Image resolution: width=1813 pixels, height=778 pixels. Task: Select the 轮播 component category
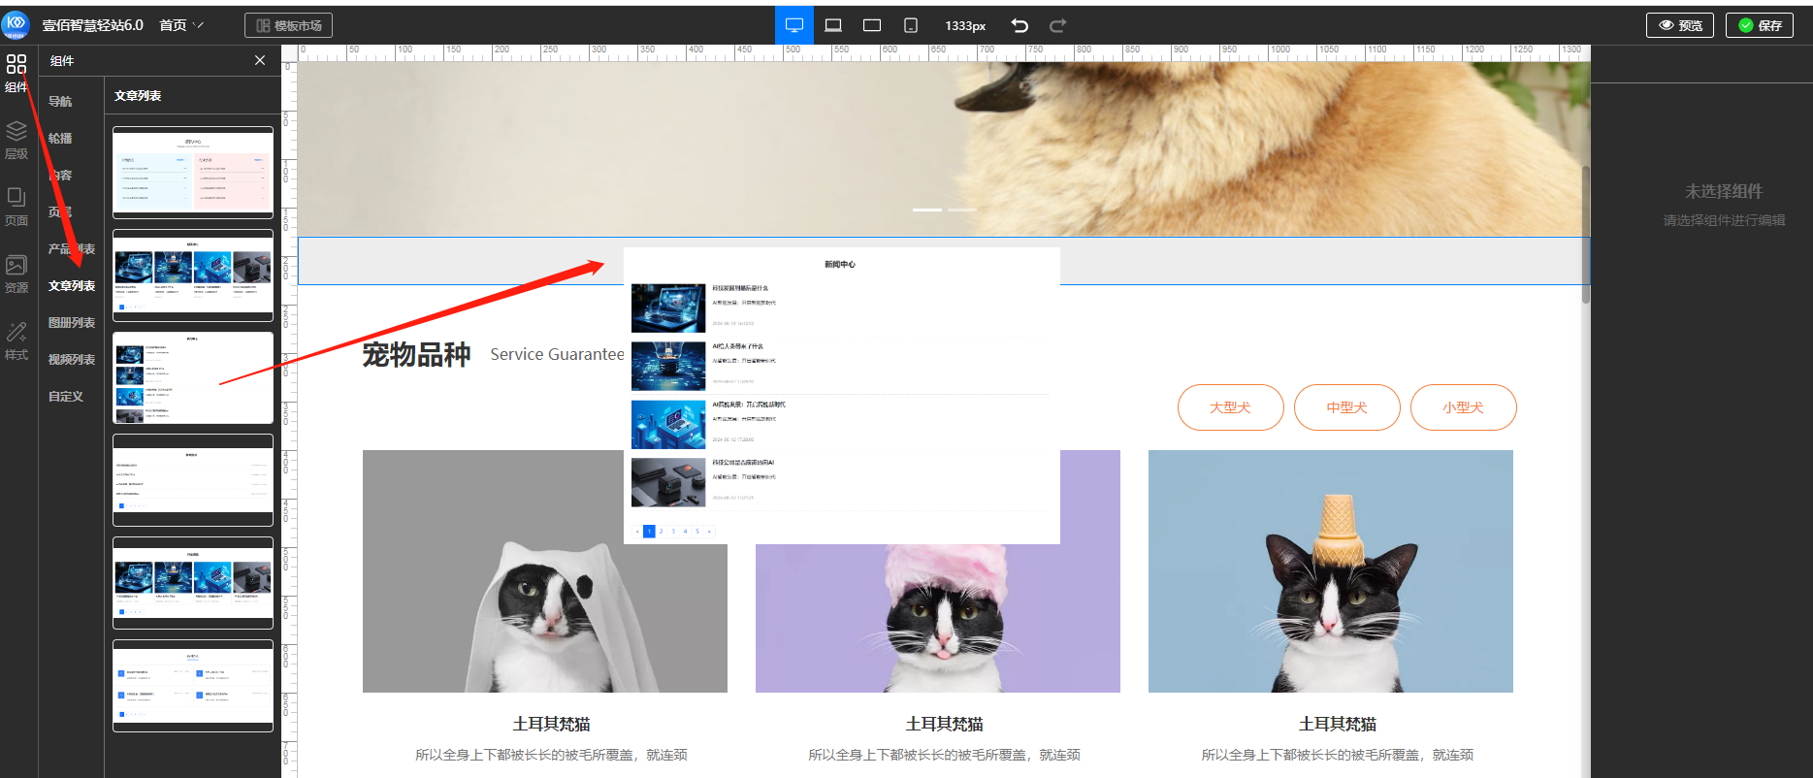click(60, 138)
